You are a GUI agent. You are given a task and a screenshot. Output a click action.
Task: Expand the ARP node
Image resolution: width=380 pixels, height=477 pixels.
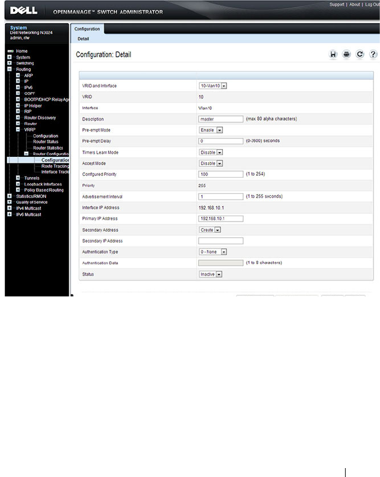click(x=18, y=75)
